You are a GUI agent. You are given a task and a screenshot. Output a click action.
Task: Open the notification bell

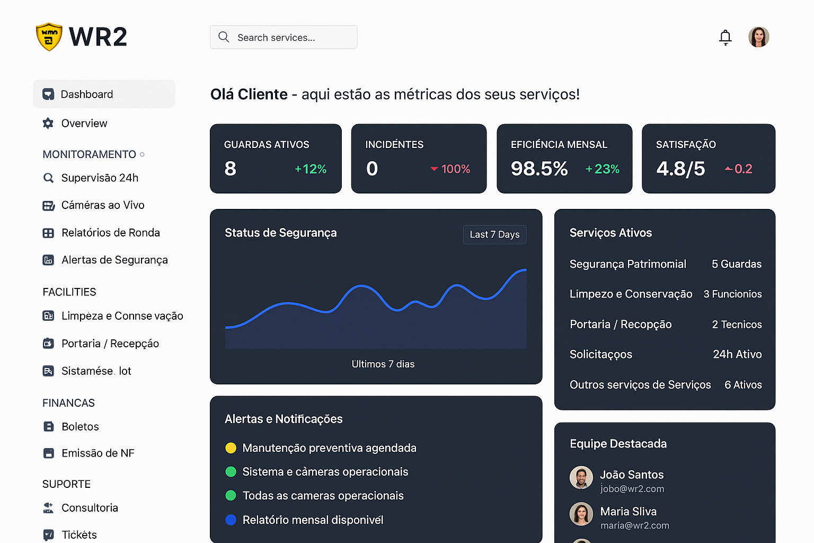coord(725,37)
